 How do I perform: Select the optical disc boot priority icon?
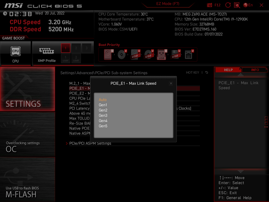[x=122, y=54]
